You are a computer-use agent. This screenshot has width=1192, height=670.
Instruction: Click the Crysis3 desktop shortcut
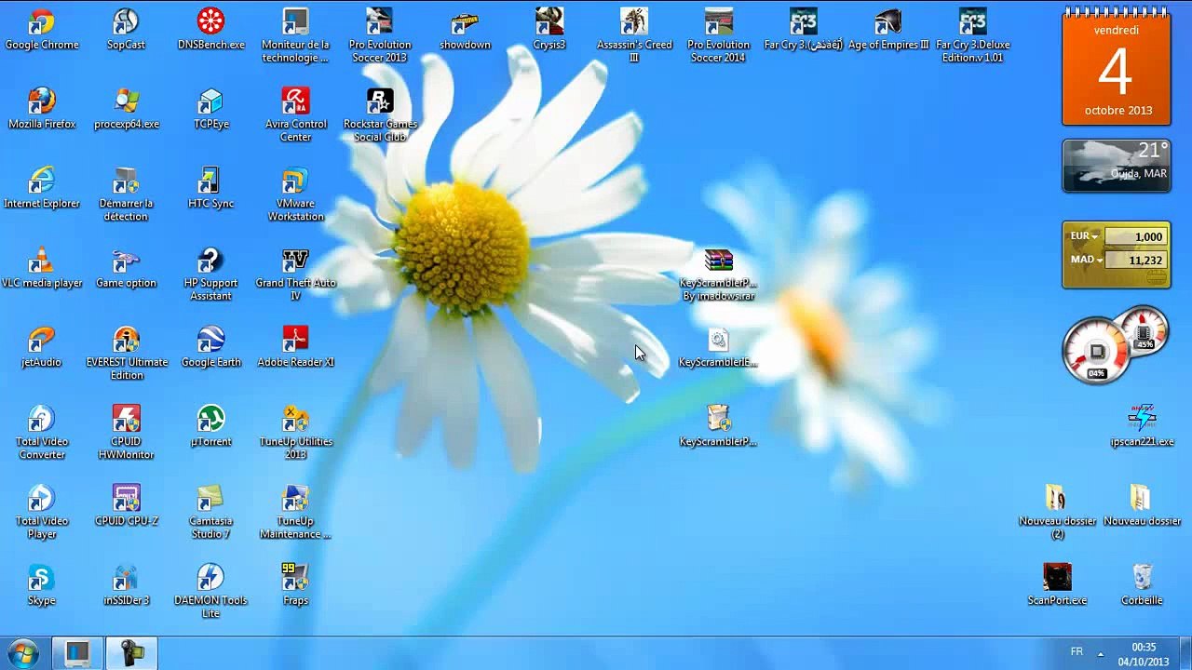549,29
